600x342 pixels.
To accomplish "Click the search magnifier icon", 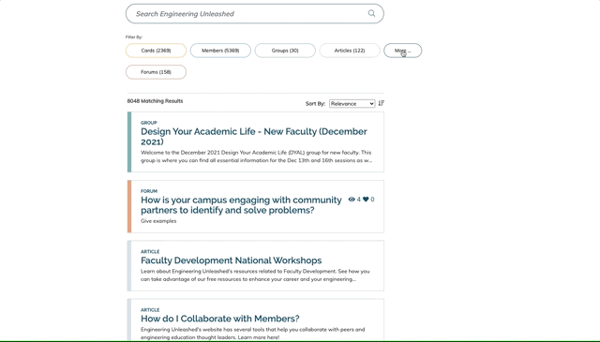I will coord(371,13).
